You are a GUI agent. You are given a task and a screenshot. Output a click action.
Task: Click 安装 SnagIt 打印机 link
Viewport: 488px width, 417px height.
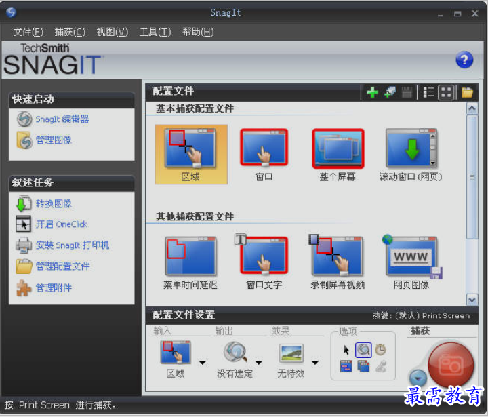coord(73,245)
